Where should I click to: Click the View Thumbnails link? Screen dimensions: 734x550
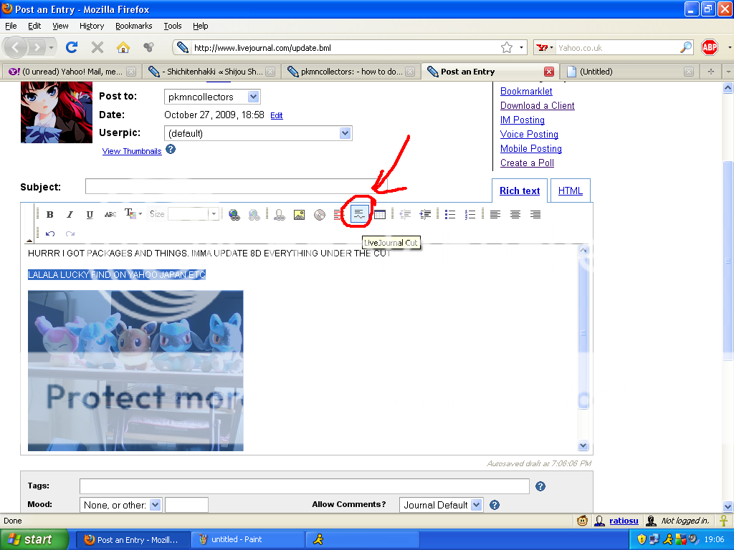coord(132,151)
